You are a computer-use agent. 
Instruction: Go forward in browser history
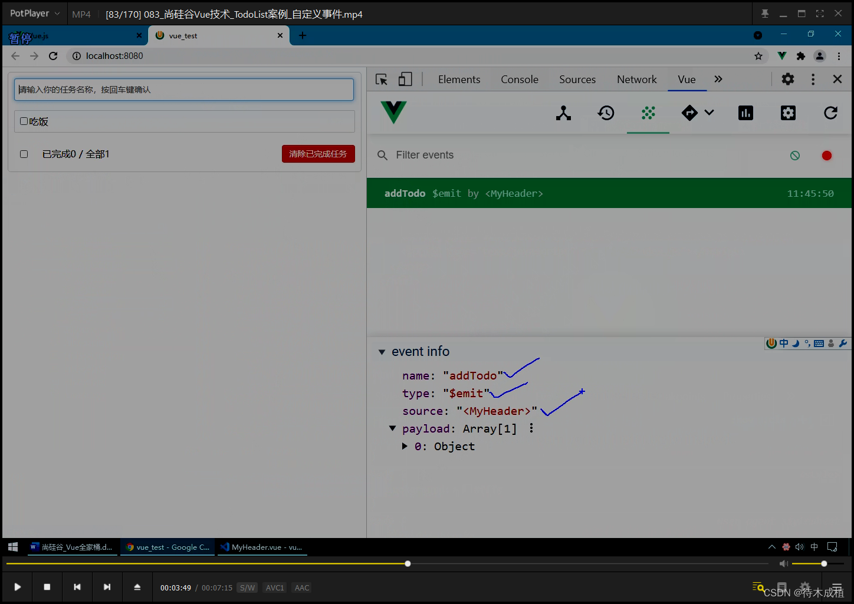34,56
